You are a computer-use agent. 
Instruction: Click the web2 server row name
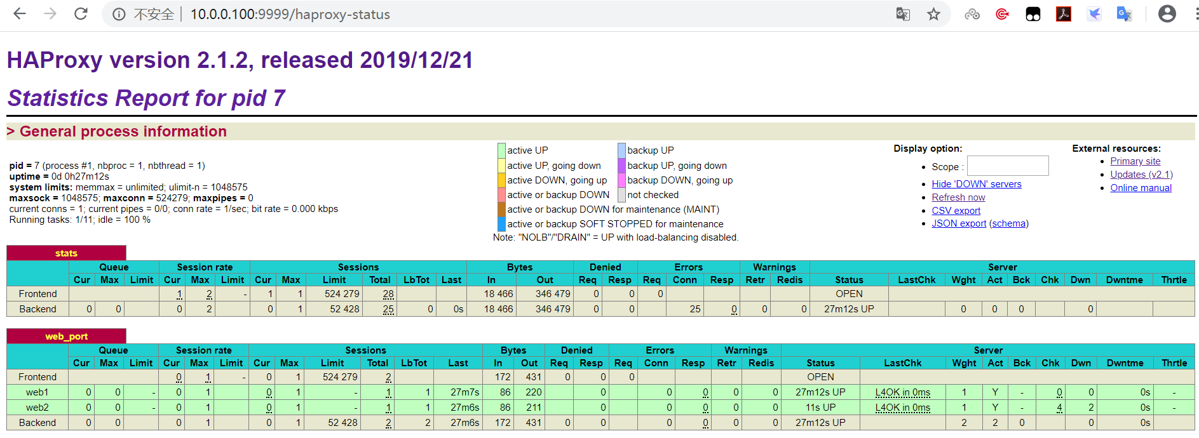point(37,408)
